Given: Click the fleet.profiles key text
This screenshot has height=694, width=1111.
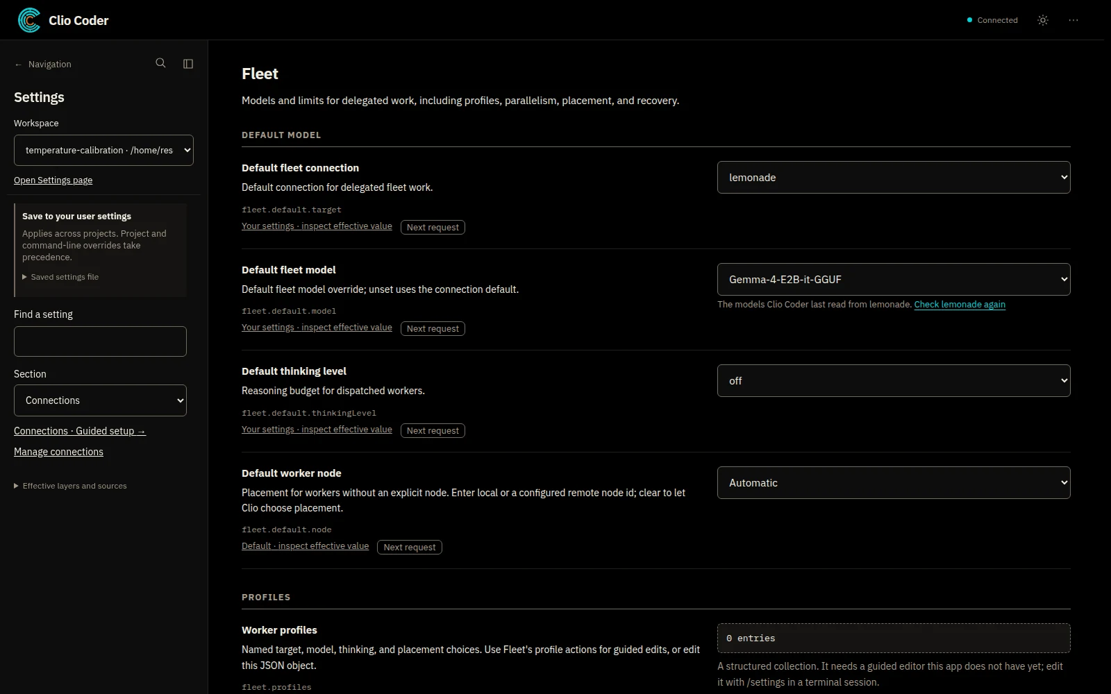Looking at the screenshot, I should click(x=276, y=687).
